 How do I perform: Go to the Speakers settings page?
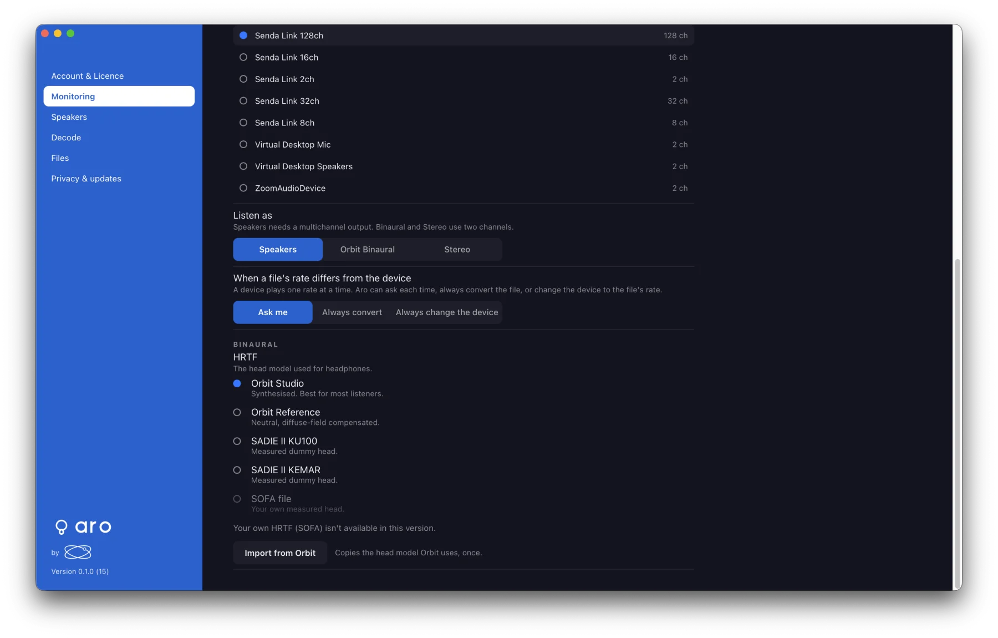point(119,117)
